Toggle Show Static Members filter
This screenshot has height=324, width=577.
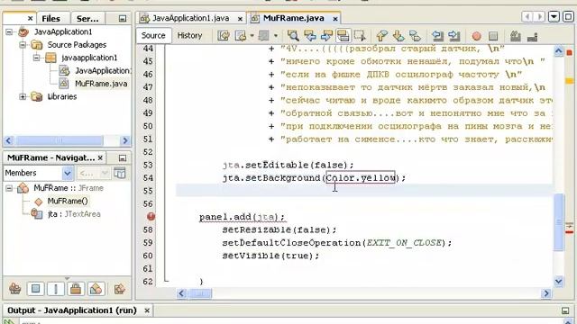click(x=56, y=289)
